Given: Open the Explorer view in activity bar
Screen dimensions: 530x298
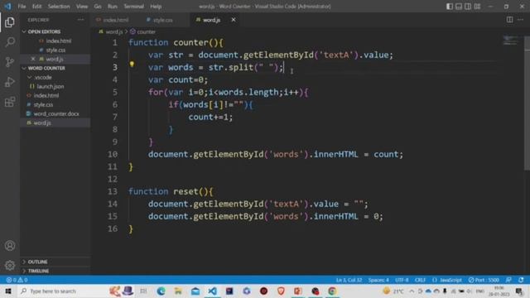Looking at the screenshot, I should tap(10, 22).
